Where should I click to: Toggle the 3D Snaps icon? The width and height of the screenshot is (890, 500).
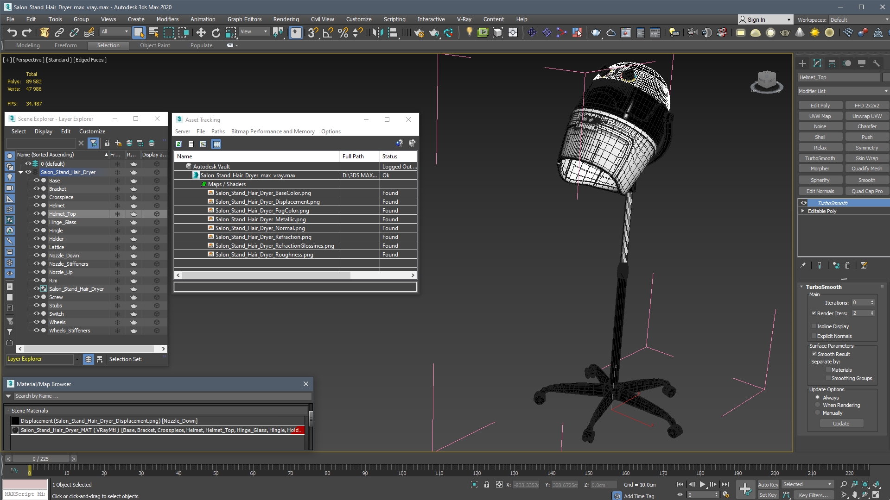coord(313,32)
